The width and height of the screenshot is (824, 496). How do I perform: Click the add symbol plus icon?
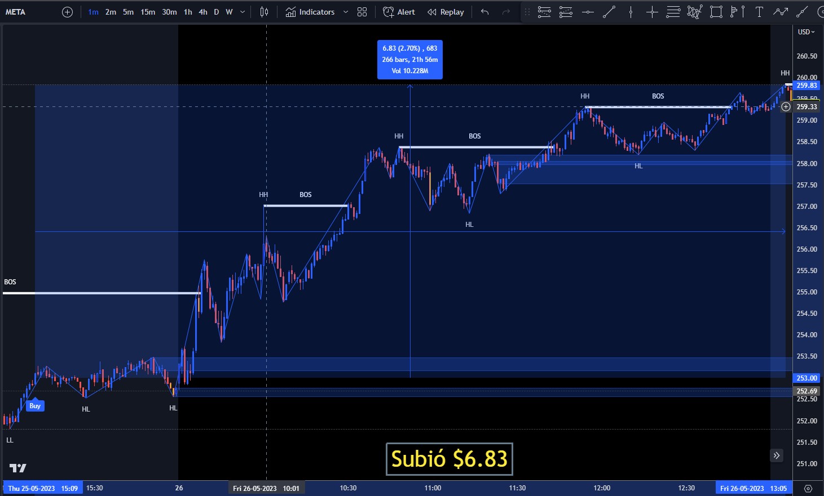tap(67, 12)
